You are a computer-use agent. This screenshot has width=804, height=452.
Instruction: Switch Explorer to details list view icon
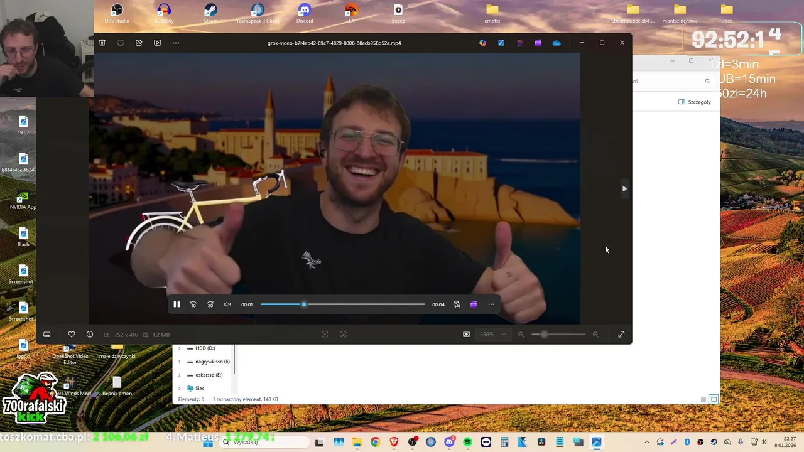pos(703,399)
